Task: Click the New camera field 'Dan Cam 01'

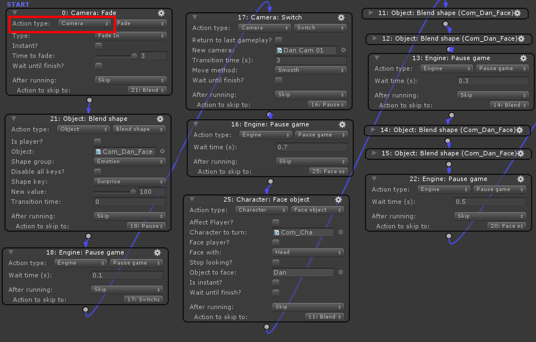Action: 306,50
